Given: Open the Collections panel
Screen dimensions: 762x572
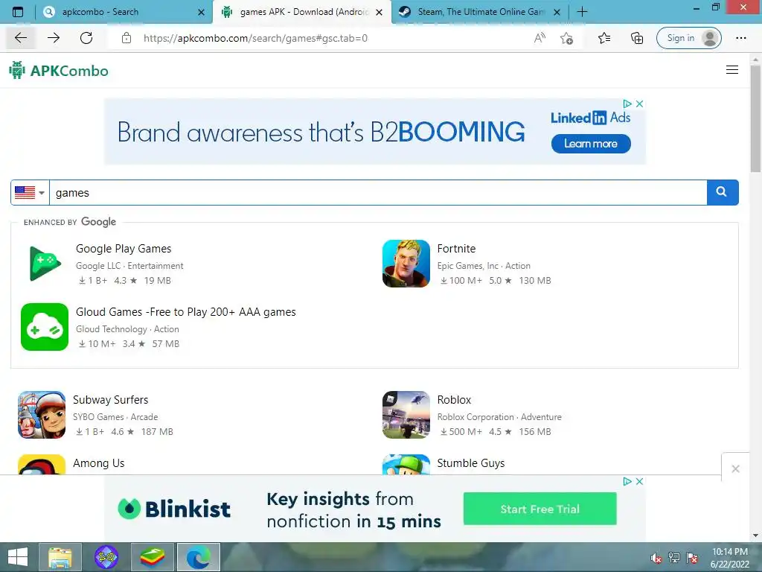Looking at the screenshot, I should [x=637, y=38].
